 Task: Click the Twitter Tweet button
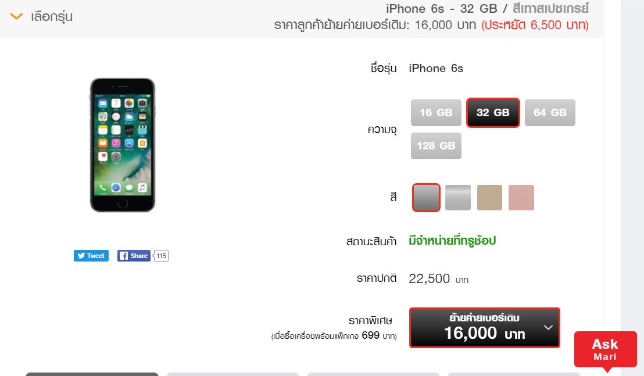pos(91,256)
